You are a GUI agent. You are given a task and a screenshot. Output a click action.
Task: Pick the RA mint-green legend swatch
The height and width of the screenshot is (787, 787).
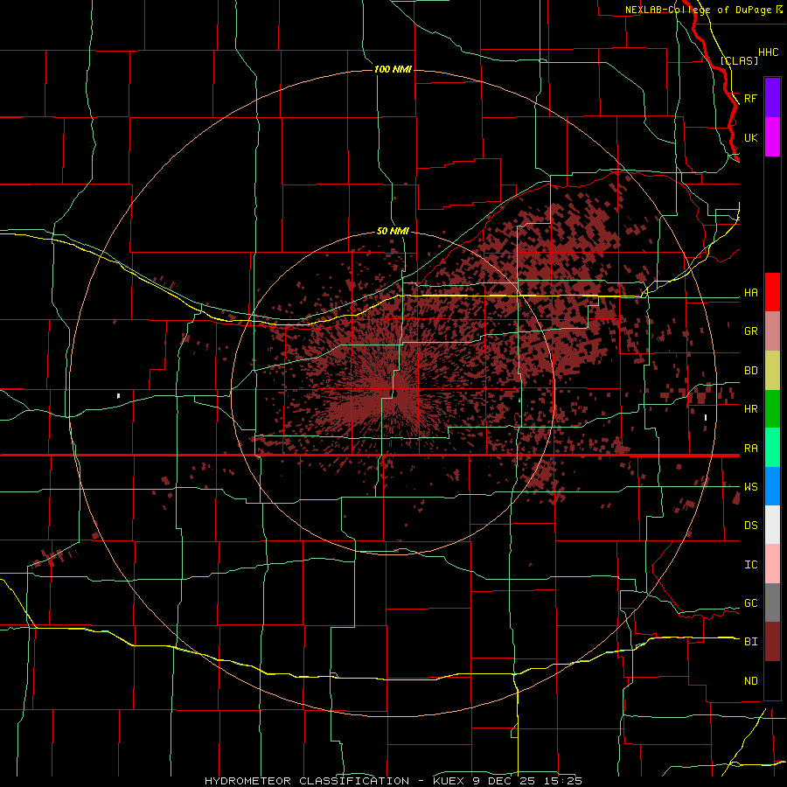pyautogui.click(x=772, y=448)
